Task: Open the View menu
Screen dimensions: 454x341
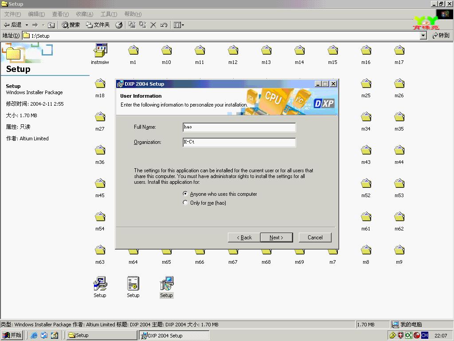Action: 60,14
